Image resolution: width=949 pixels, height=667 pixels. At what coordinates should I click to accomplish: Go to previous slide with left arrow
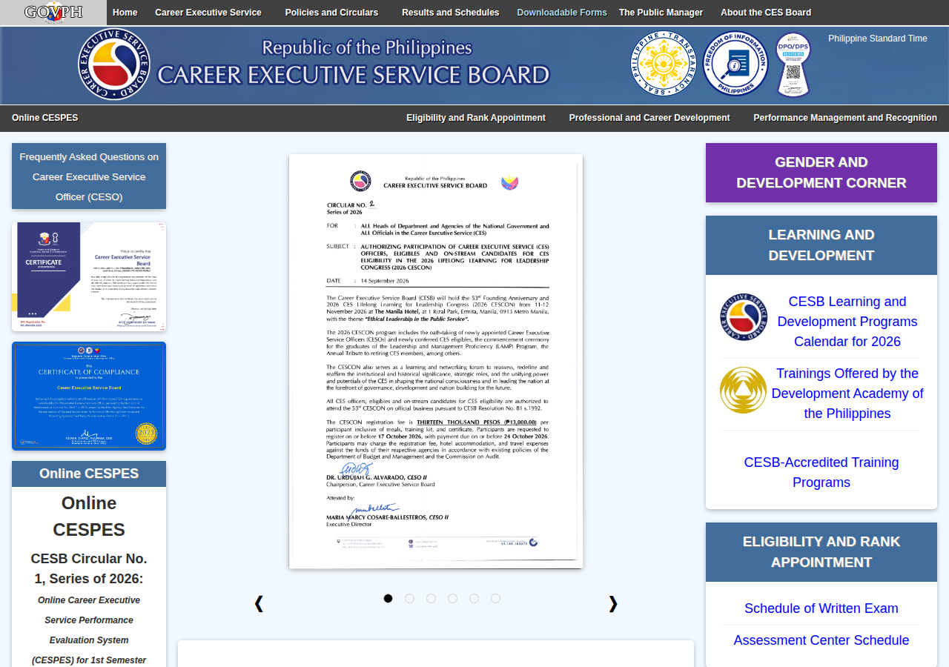pyautogui.click(x=259, y=603)
